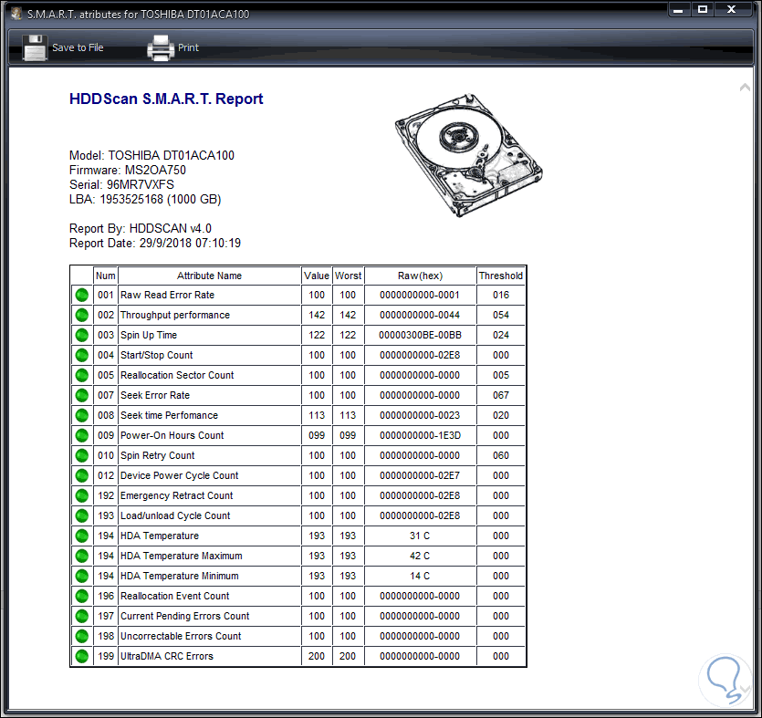Click number 199 in UltraDMA CRC Errors row
The height and width of the screenshot is (718, 762).
coord(106,656)
